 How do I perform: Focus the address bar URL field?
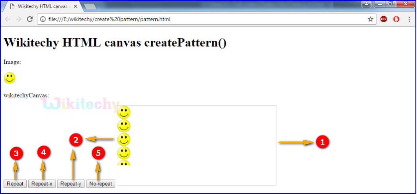pos(199,19)
